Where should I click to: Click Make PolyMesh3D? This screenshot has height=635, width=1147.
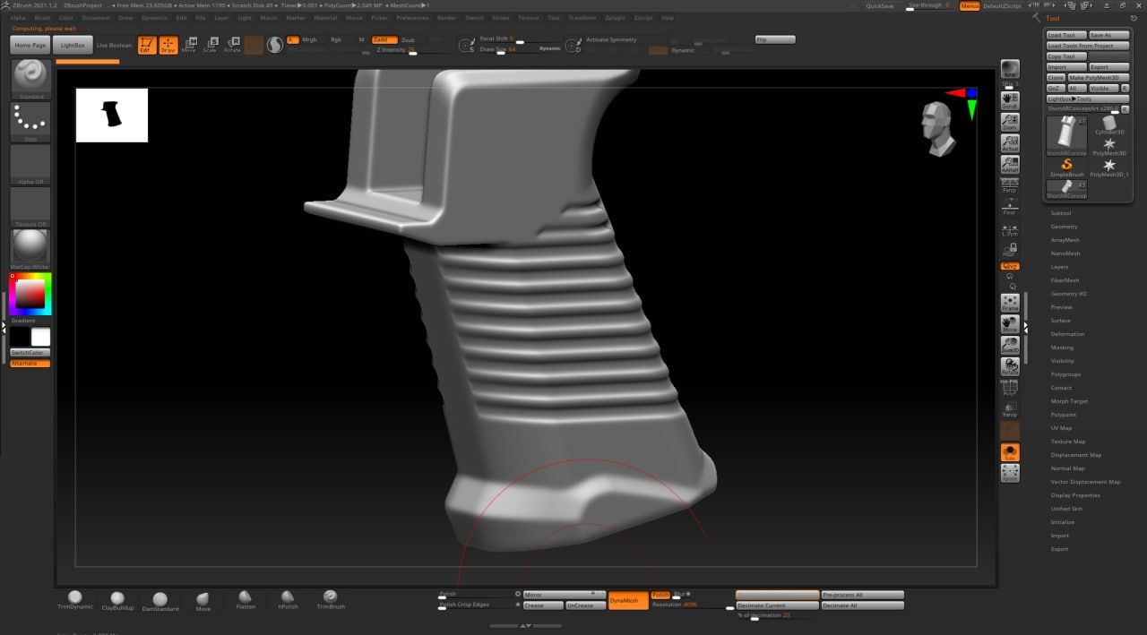coord(1099,78)
